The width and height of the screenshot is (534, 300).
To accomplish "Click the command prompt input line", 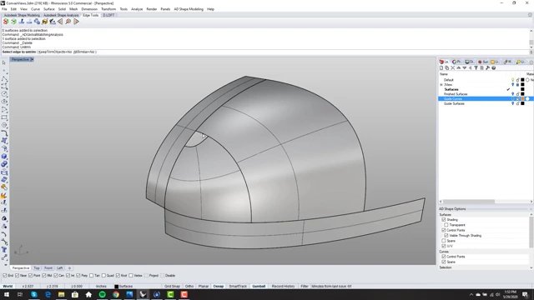I will [265, 52].
